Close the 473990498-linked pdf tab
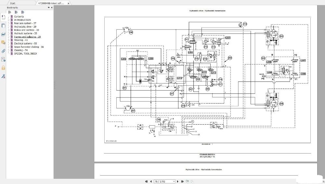This screenshot has height=184, width=325. pyautogui.click(x=68, y=3)
